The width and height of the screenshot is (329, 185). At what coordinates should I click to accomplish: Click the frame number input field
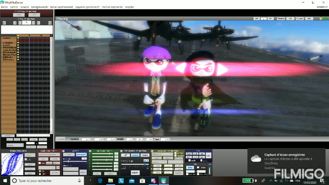tap(26, 23)
